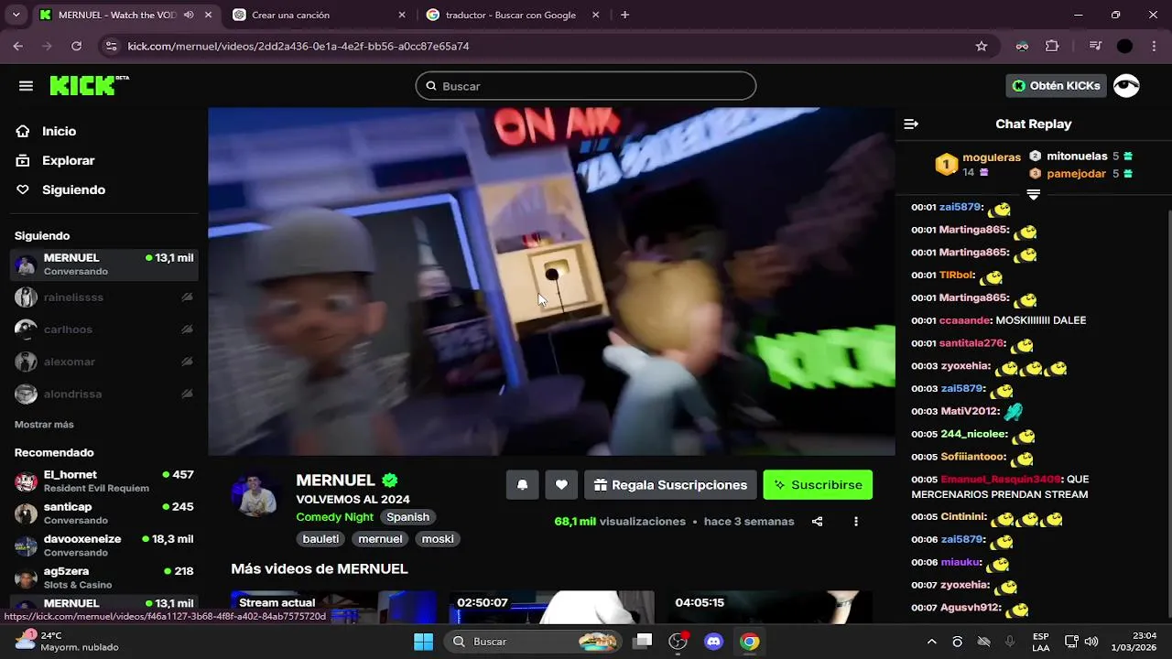The height and width of the screenshot is (659, 1172).
Task: Go back in browser
Action: pyautogui.click(x=17, y=46)
